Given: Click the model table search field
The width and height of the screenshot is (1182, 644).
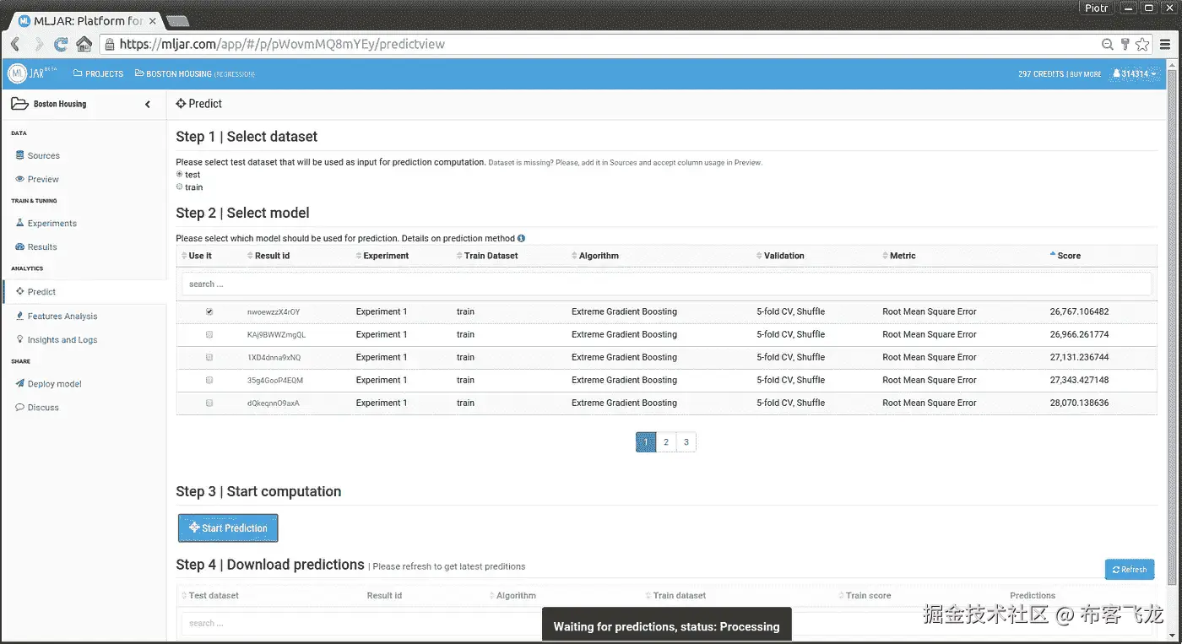Looking at the screenshot, I should point(666,284).
